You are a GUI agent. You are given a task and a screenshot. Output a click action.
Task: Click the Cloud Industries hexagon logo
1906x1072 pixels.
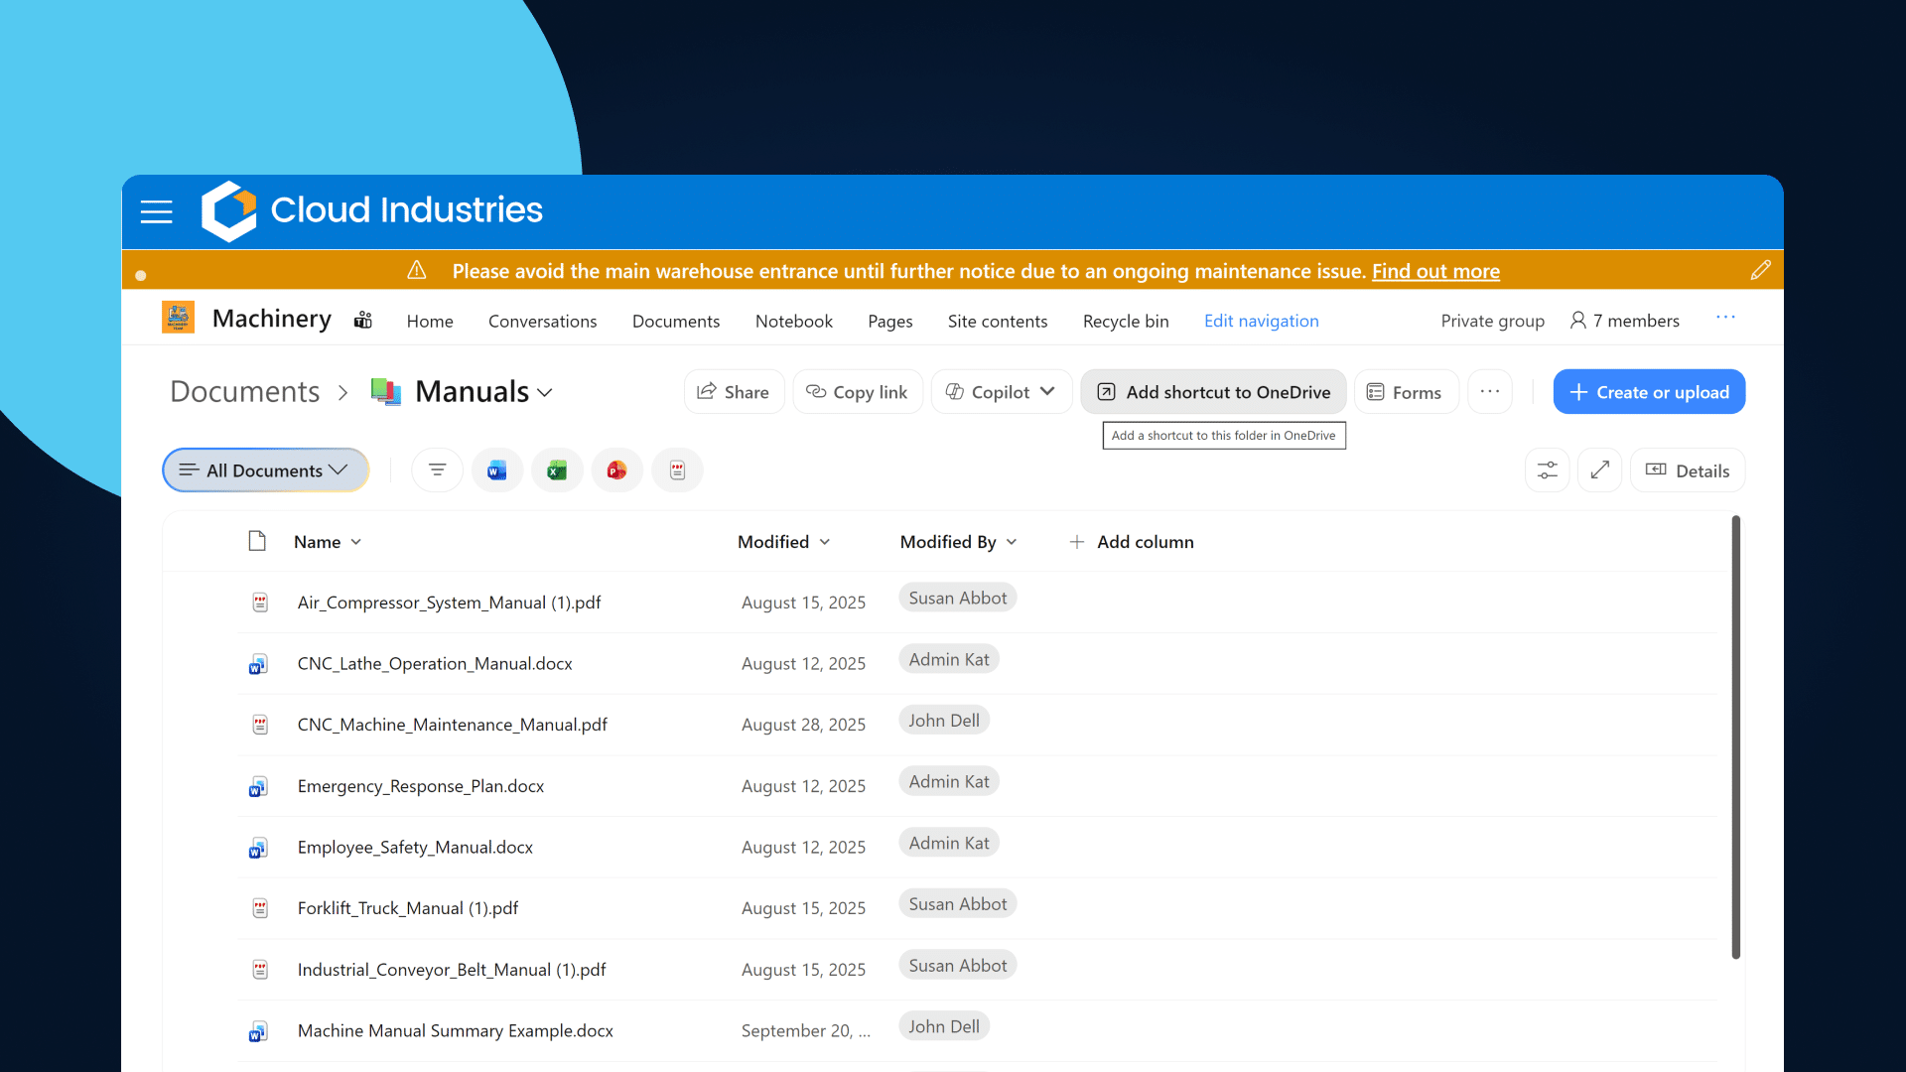[228, 210]
